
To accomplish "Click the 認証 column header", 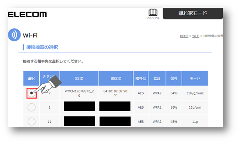I will pos(157,78).
